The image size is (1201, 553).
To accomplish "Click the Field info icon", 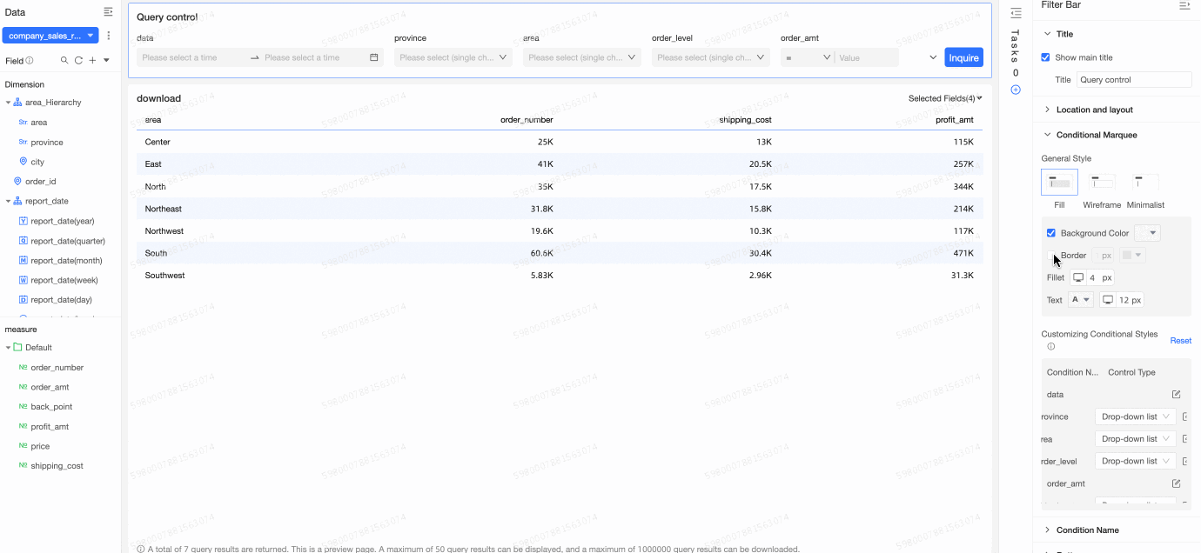I will (30, 61).
